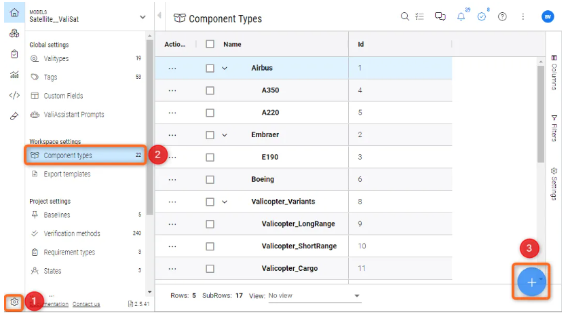Toggle the select-all checkbox in Name header

click(x=210, y=44)
